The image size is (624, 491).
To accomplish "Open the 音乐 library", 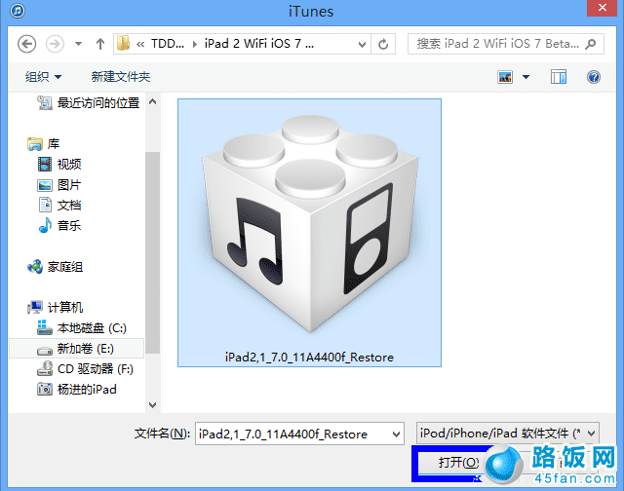I will pyautogui.click(x=59, y=226).
